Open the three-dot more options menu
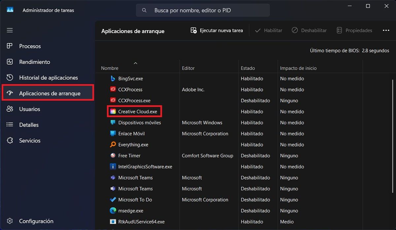396x230 pixels. [386, 30]
